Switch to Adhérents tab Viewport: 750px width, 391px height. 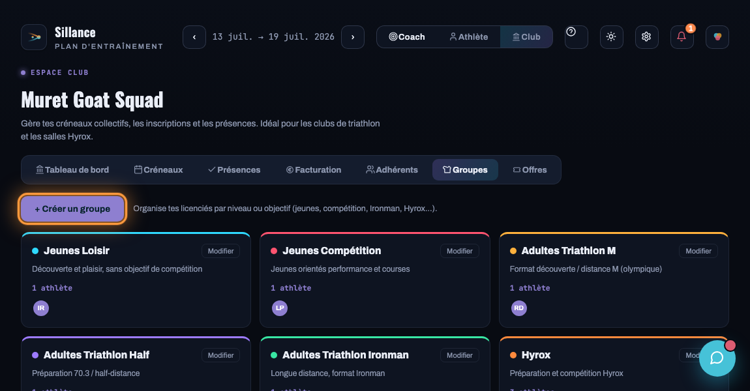click(392, 169)
